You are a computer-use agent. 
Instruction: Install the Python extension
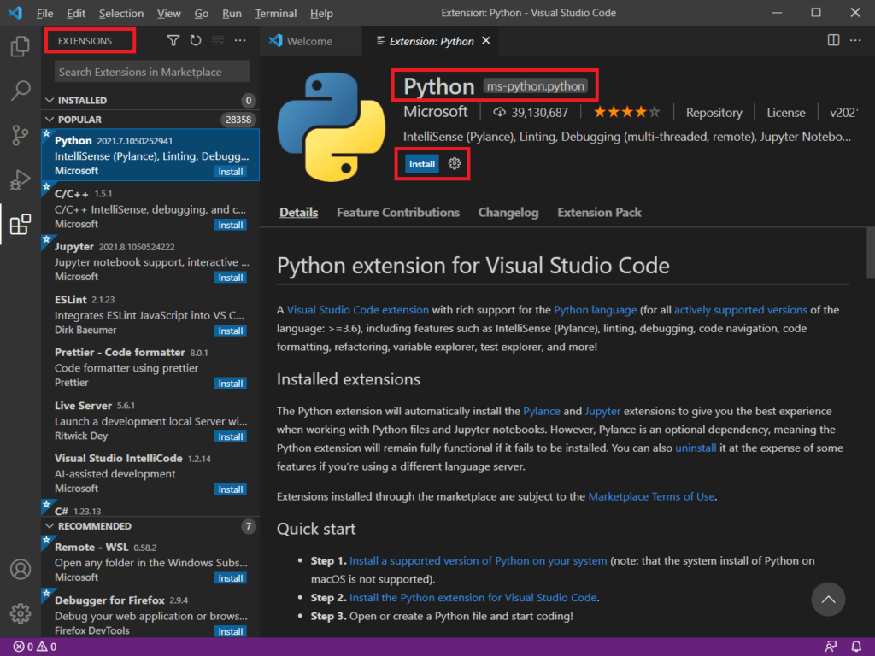(x=420, y=163)
